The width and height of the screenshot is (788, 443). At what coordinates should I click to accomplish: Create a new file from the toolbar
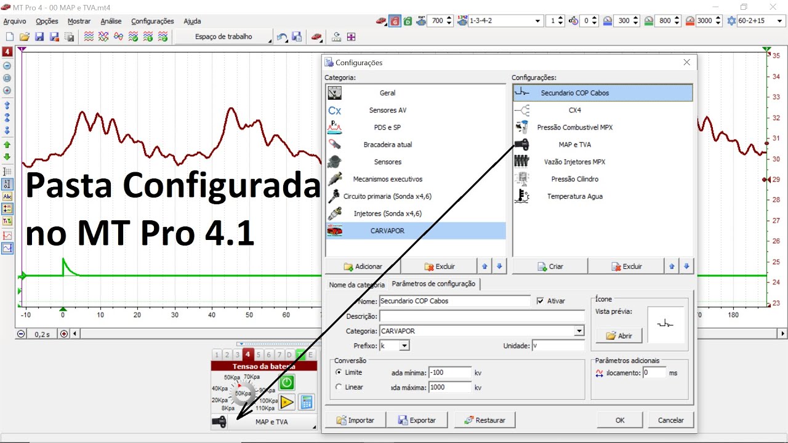tap(10, 37)
